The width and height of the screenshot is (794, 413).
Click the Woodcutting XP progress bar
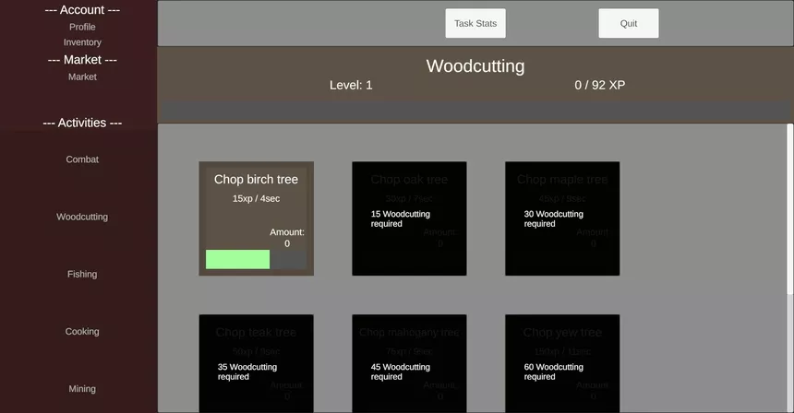pos(475,112)
